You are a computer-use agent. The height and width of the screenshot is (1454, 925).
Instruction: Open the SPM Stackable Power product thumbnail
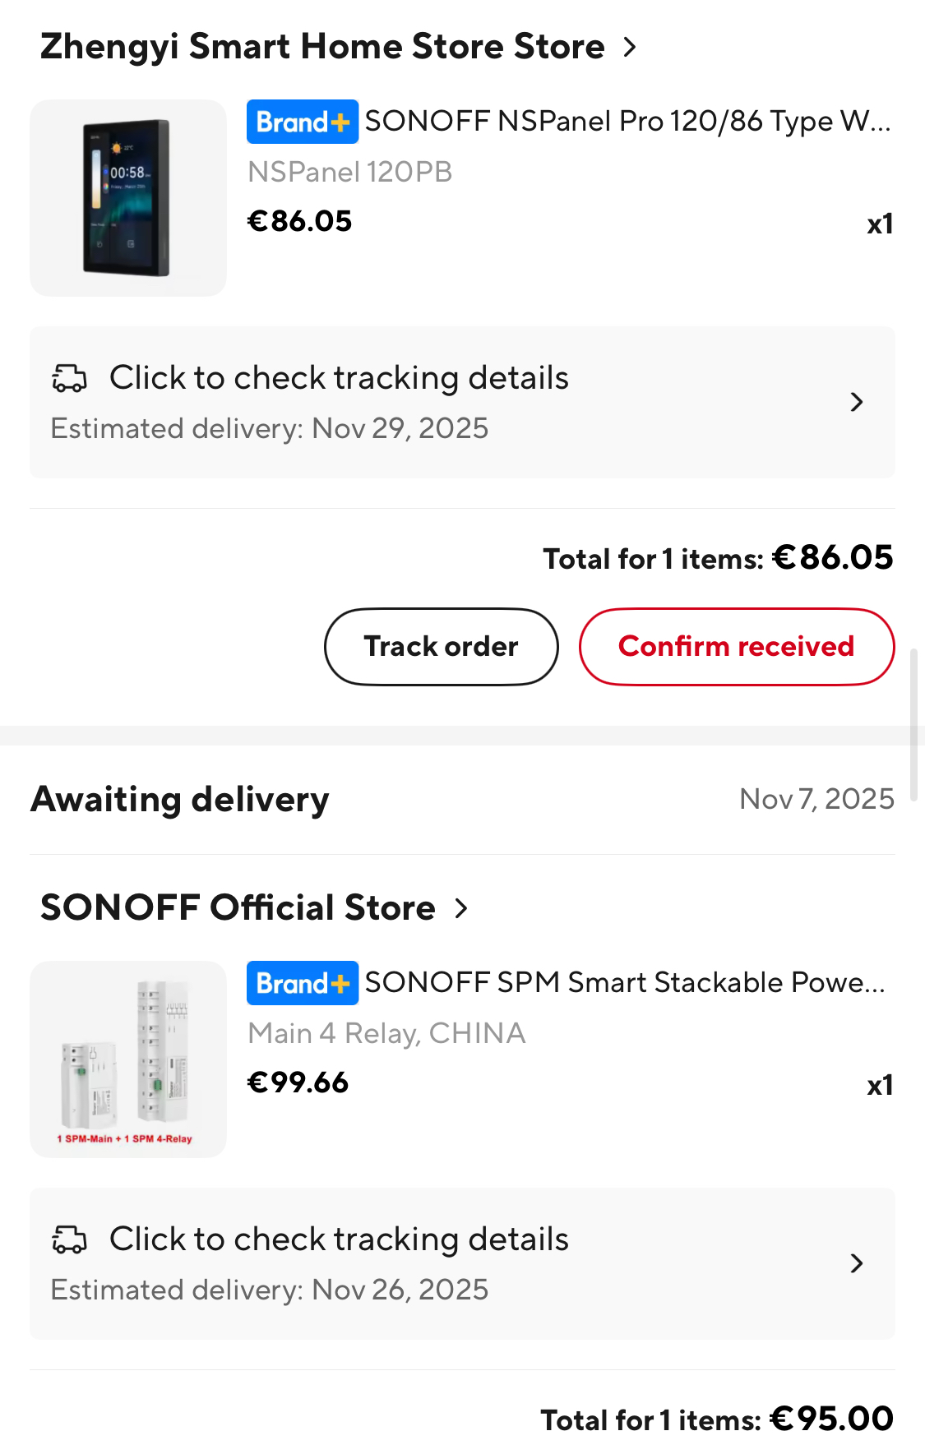(x=128, y=1059)
